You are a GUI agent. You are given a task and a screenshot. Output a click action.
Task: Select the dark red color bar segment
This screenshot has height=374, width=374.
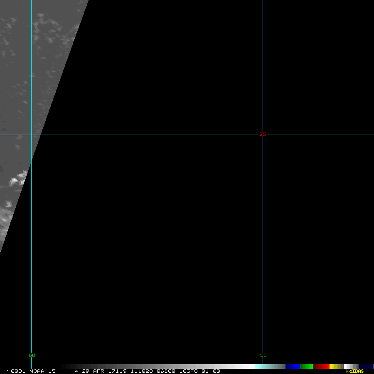pyautogui.click(x=321, y=367)
